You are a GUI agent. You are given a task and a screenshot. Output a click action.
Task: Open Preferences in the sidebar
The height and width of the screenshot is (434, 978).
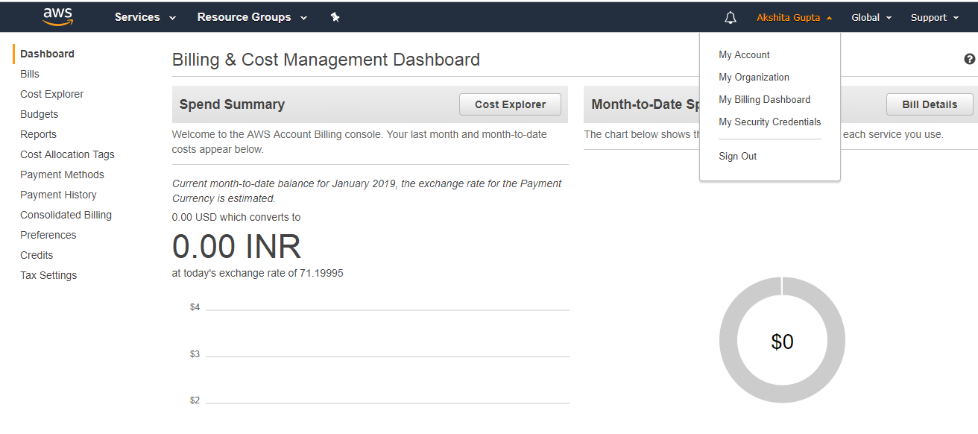point(48,235)
